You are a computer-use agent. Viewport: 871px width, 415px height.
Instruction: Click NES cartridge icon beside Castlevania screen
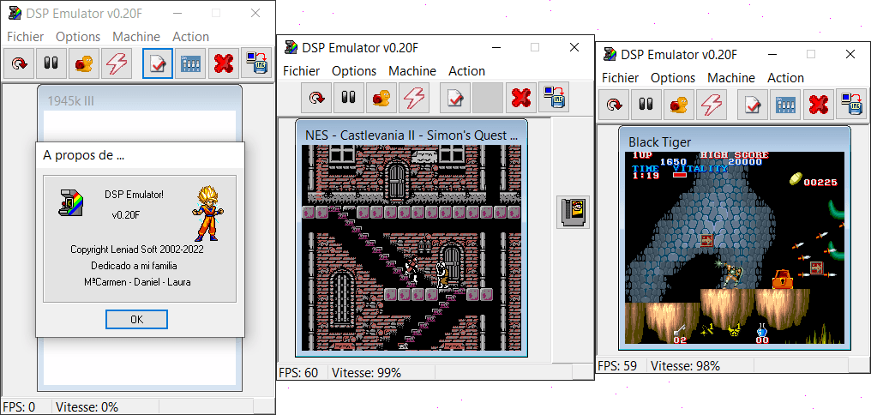pos(573,212)
